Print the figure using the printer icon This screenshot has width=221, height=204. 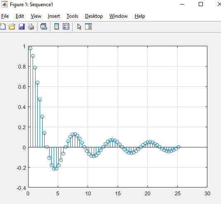31,26
